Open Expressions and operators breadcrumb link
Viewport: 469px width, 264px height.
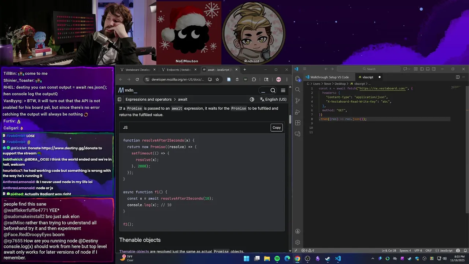pyautogui.click(x=148, y=99)
